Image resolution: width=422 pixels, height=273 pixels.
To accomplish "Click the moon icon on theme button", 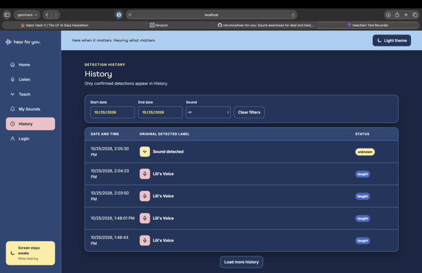I will click(x=380, y=40).
